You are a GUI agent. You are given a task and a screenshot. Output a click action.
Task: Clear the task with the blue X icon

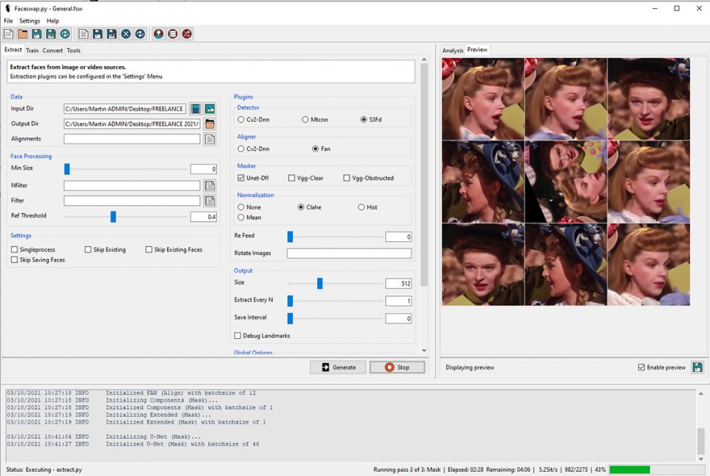pyautogui.click(x=126, y=34)
